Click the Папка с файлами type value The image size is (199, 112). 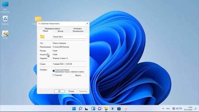click(59, 43)
